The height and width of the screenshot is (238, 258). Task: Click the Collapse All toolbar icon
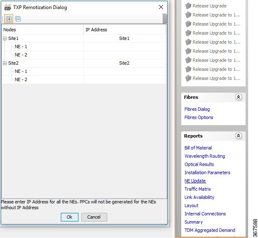18,19
